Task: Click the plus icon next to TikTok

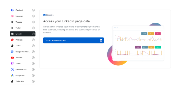Action: point(33,46)
